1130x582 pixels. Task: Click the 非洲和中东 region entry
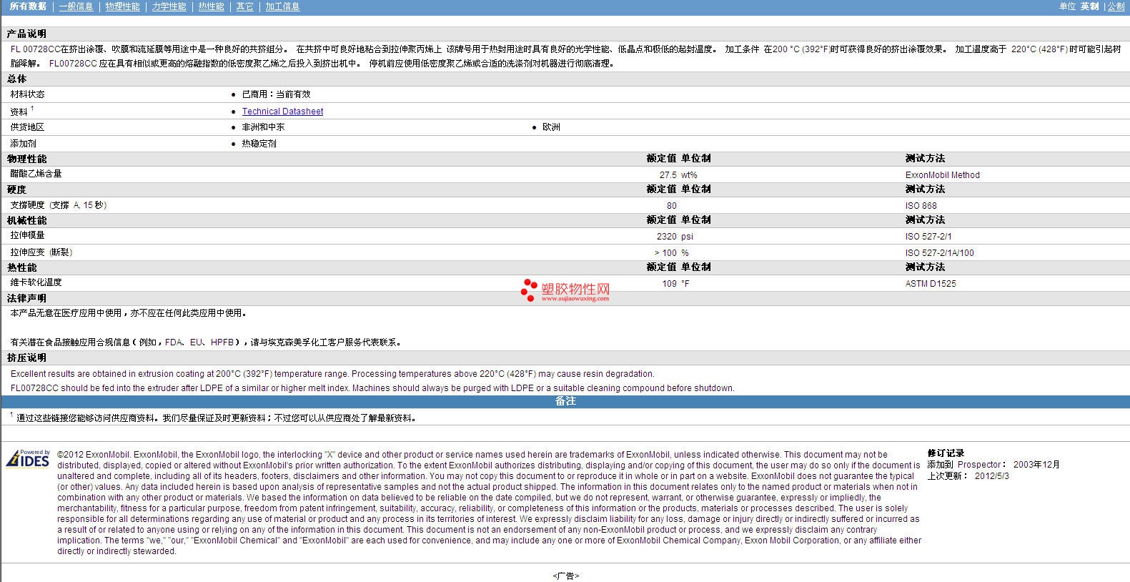[263, 127]
